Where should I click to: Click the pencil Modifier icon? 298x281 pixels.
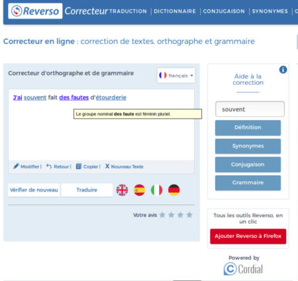16,166
